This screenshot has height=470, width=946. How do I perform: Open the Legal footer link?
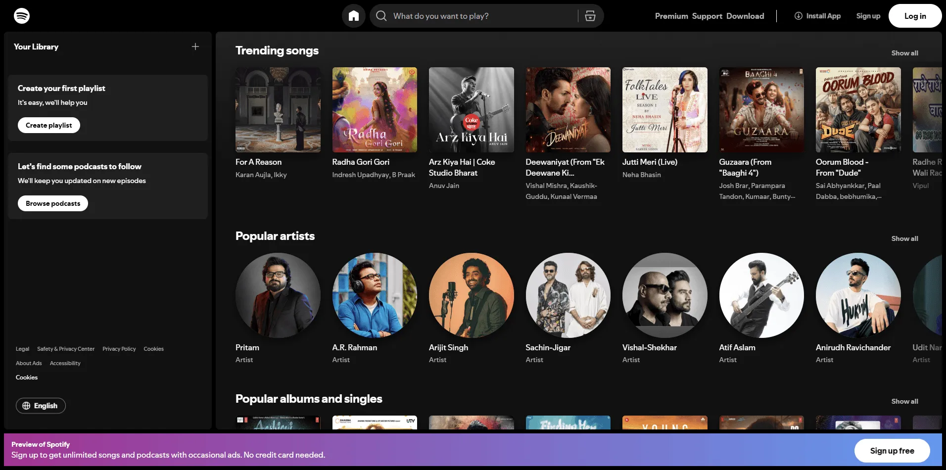click(x=22, y=349)
